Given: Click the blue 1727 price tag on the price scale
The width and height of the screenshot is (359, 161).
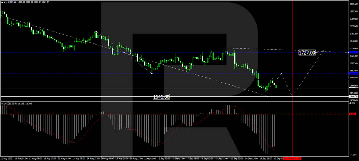Looking at the screenshot, I should click(x=353, y=52).
